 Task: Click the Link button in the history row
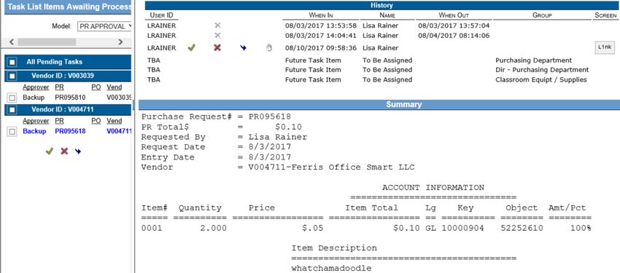[605, 47]
